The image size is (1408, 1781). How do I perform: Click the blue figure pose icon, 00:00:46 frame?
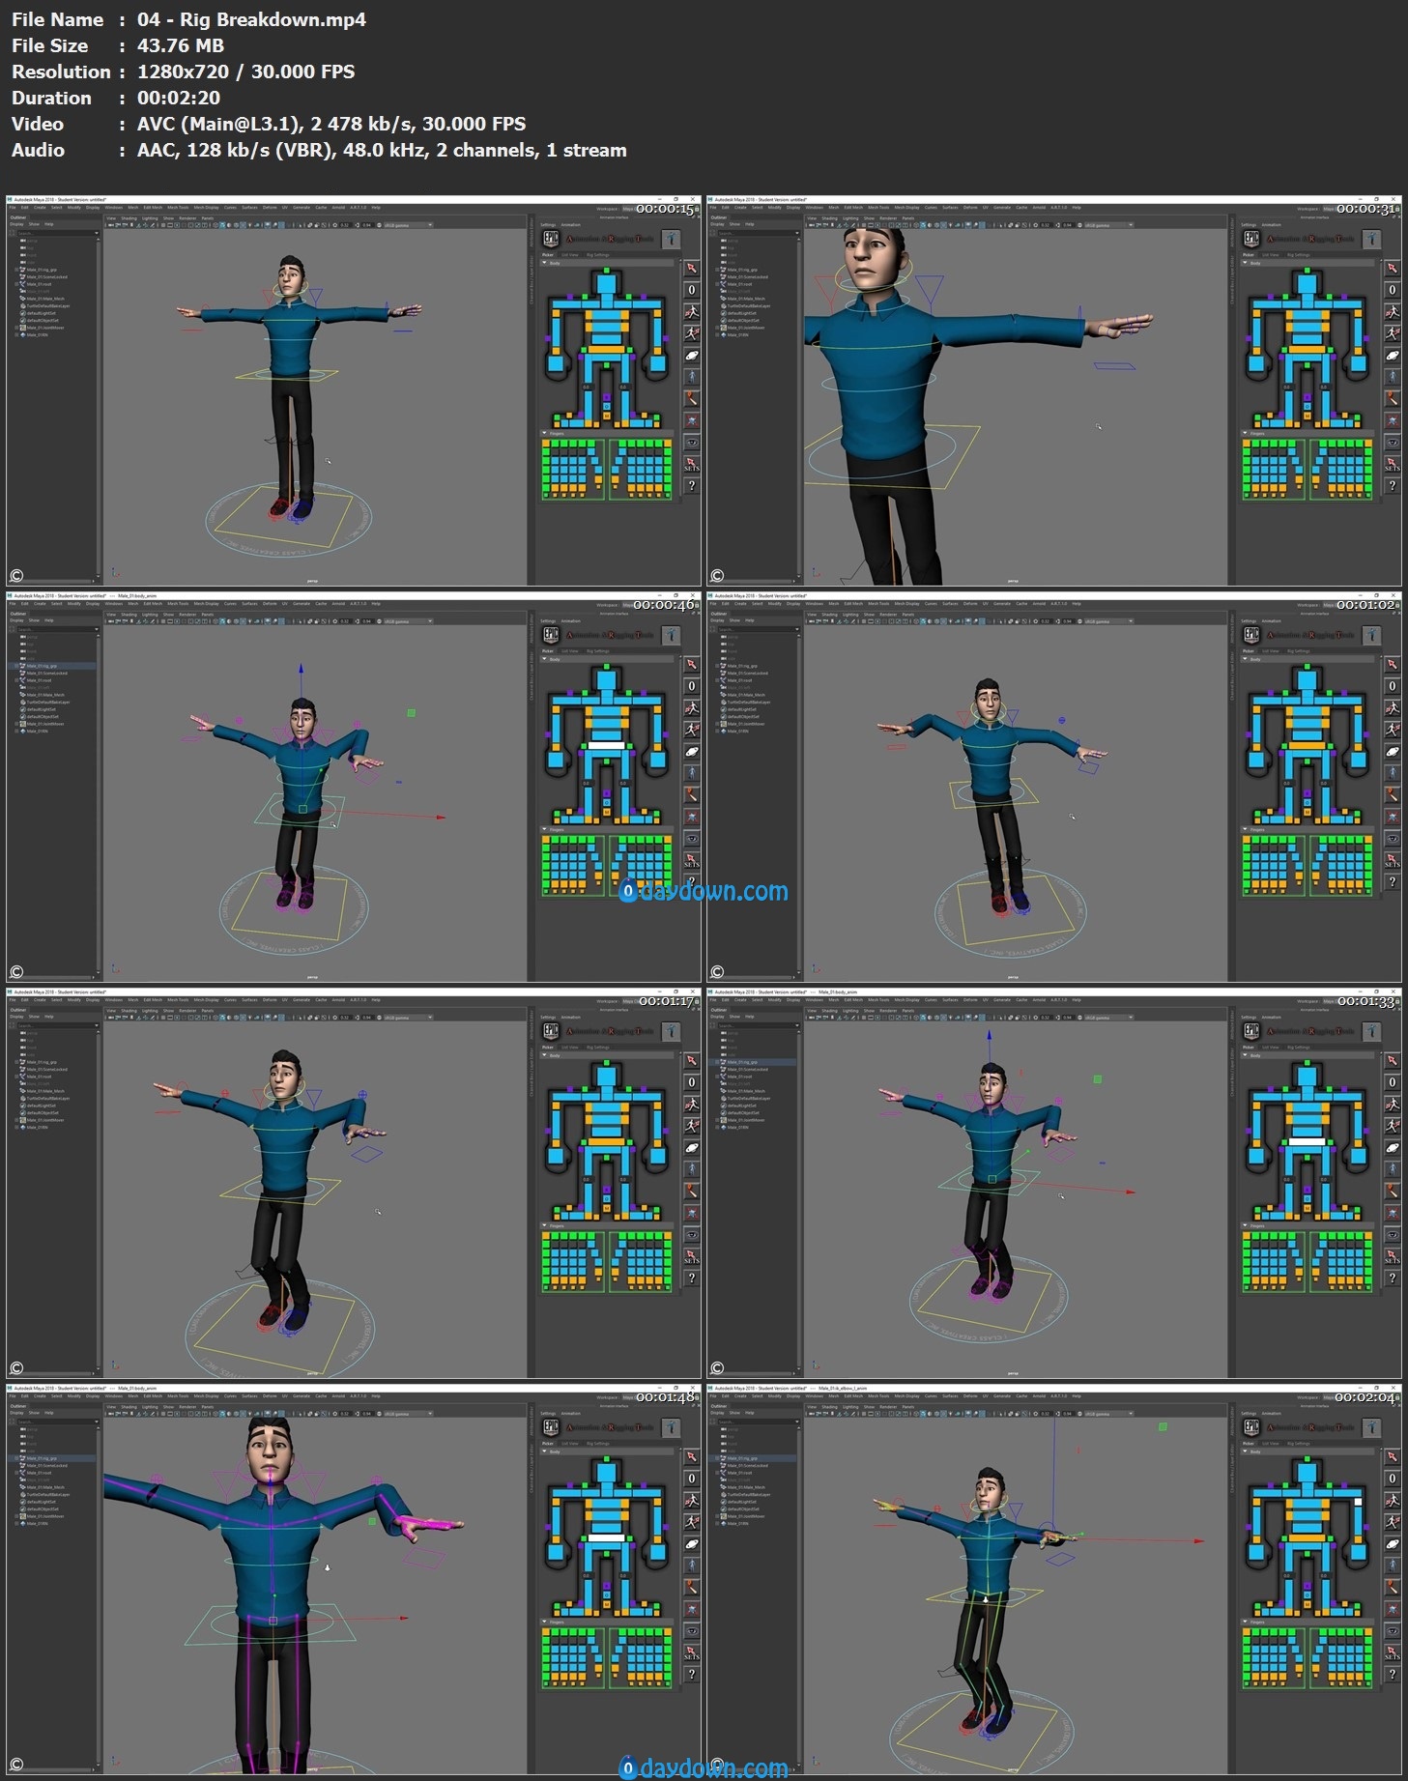[692, 773]
